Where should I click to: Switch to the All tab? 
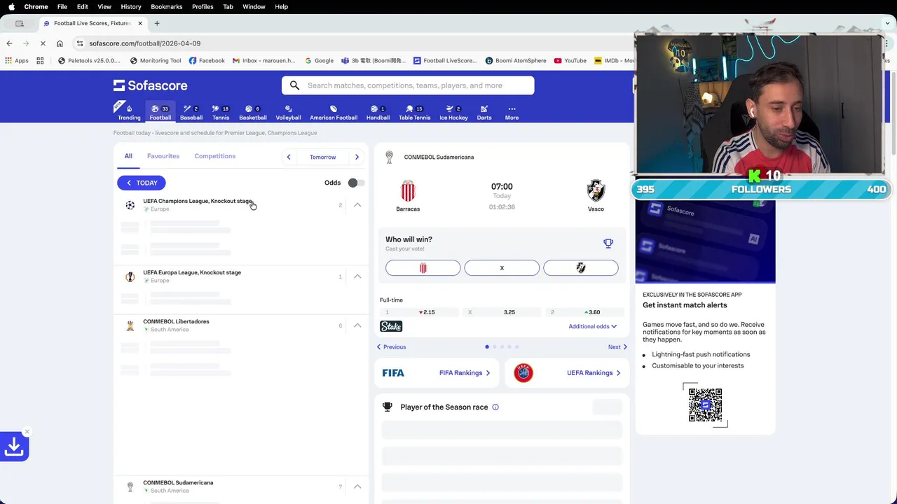click(x=128, y=156)
